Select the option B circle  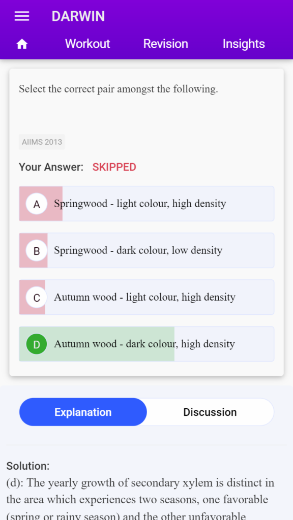click(37, 251)
